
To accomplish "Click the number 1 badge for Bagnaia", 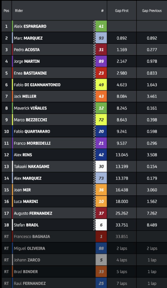I will (101, 236).
